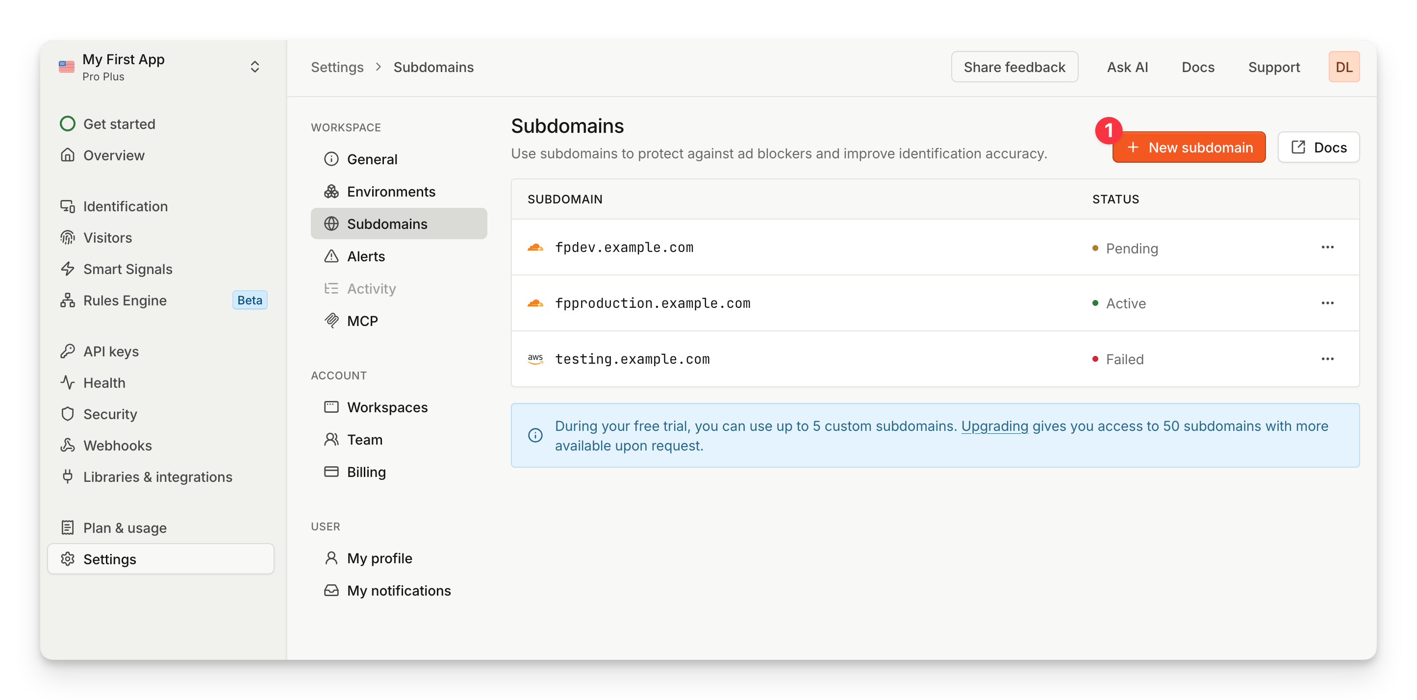Click the My notifications inbox icon
Screen dimensions: 1417x700
coord(331,591)
